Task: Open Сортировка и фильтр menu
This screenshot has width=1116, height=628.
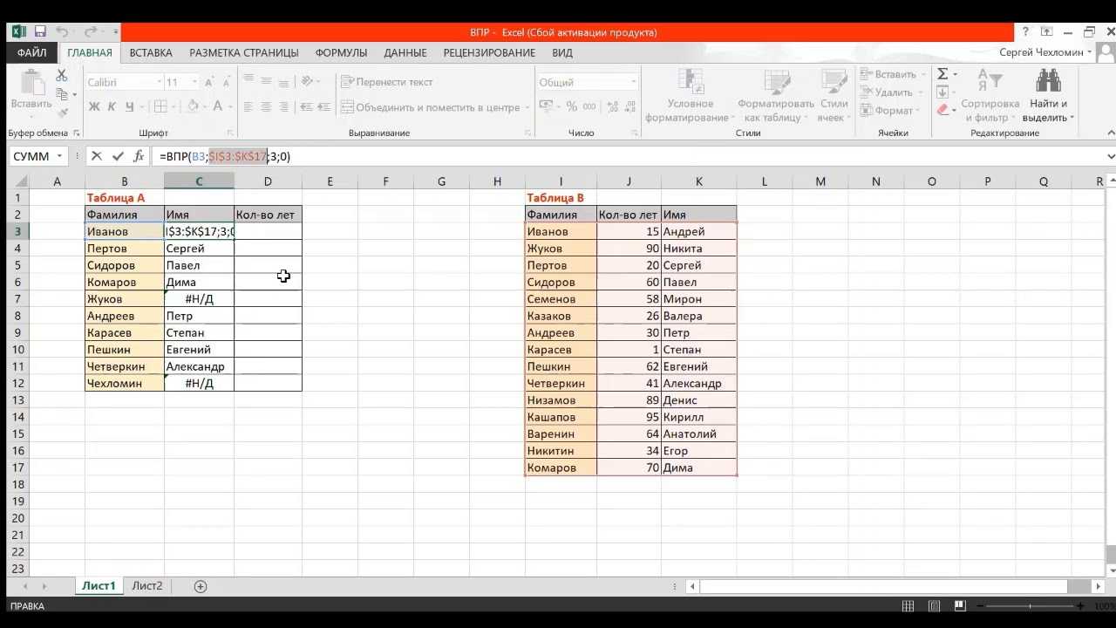Action: click(x=990, y=96)
